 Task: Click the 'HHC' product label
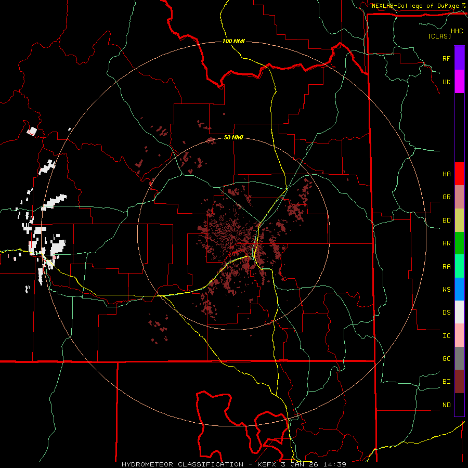457,31
